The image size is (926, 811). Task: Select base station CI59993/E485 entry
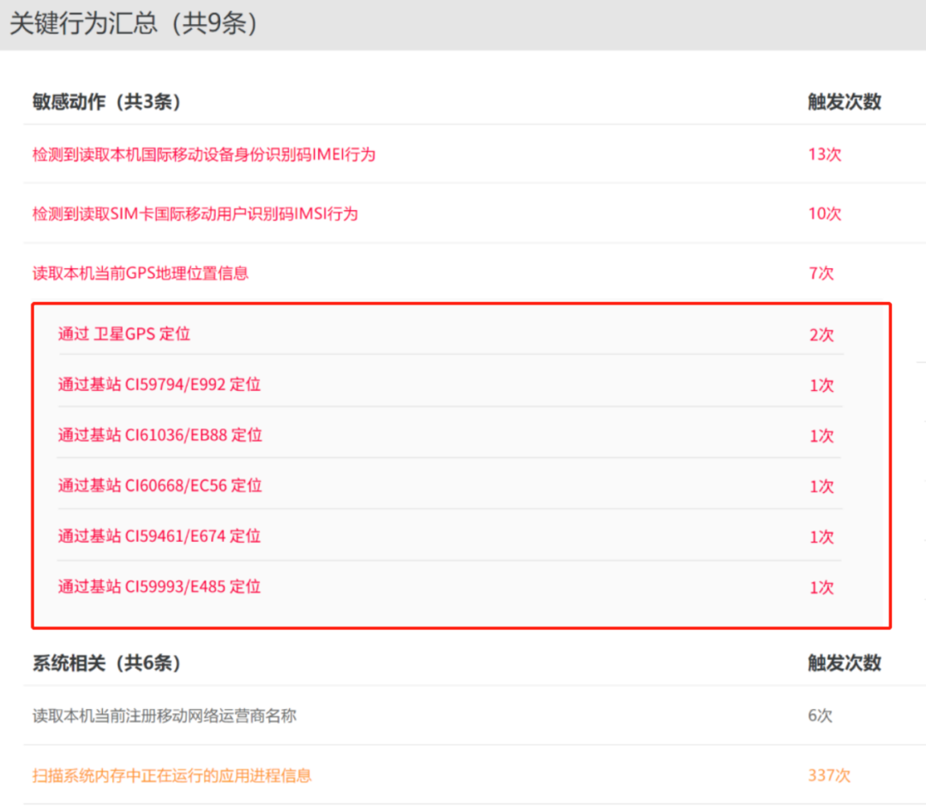pos(159,587)
